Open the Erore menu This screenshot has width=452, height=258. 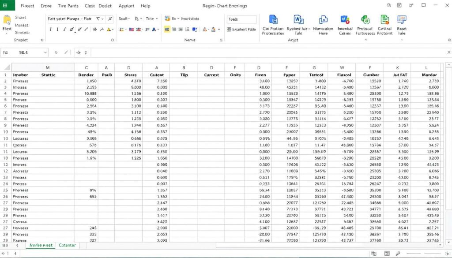[46, 6]
